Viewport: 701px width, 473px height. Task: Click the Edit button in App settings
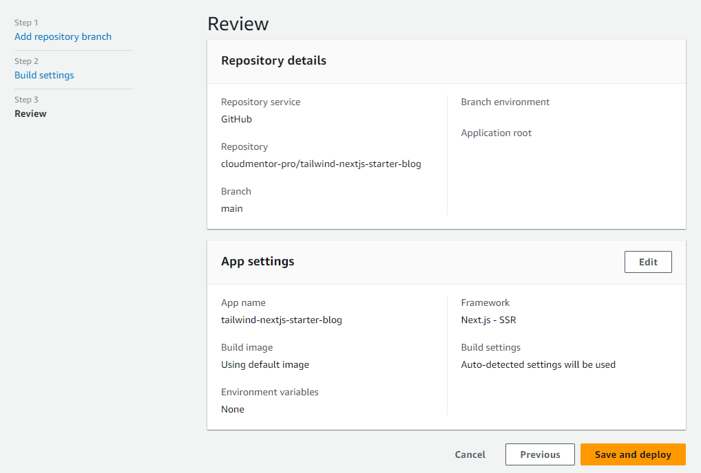pos(647,262)
